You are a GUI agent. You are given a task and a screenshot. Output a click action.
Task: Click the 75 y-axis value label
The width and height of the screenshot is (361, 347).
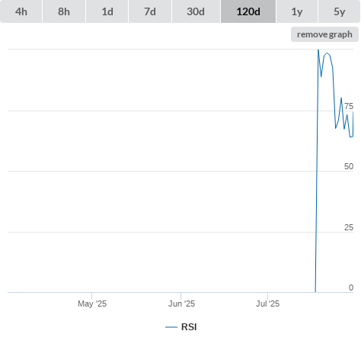[349, 106]
